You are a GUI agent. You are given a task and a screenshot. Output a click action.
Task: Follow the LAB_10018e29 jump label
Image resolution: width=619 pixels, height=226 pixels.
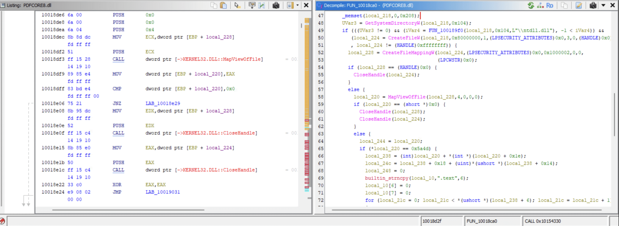tap(162, 104)
